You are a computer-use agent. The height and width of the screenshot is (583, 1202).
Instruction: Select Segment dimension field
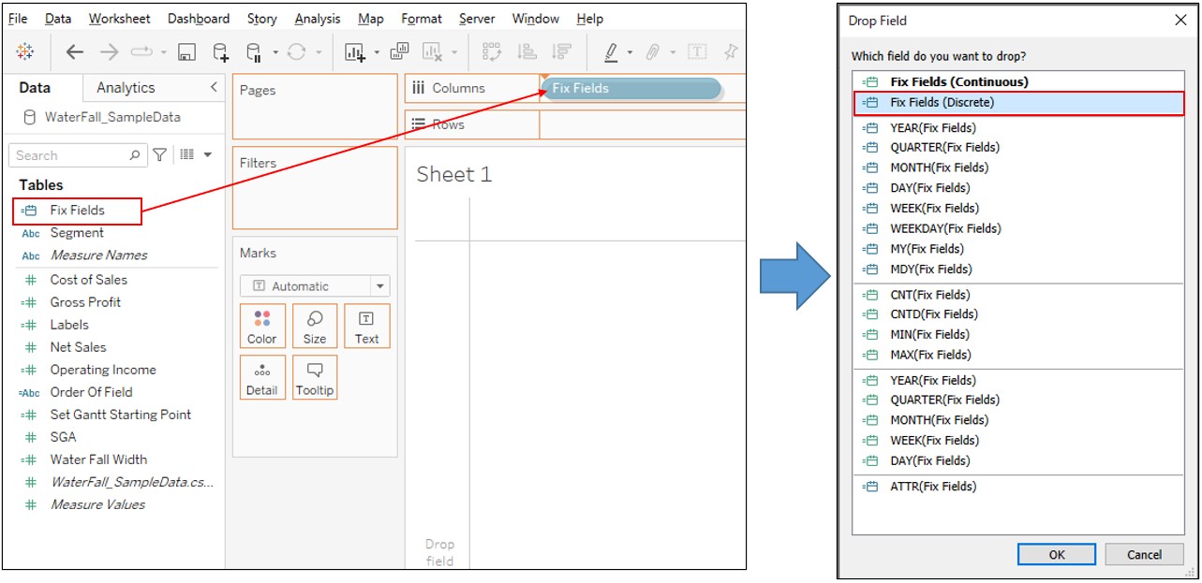[77, 232]
